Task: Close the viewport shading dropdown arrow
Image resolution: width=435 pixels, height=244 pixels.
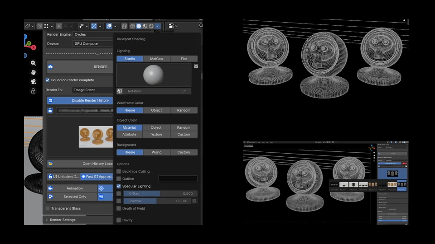Action: pyautogui.click(x=157, y=26)
